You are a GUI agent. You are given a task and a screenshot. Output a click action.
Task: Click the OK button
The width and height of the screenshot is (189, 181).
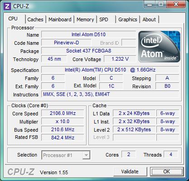[167, 171]
